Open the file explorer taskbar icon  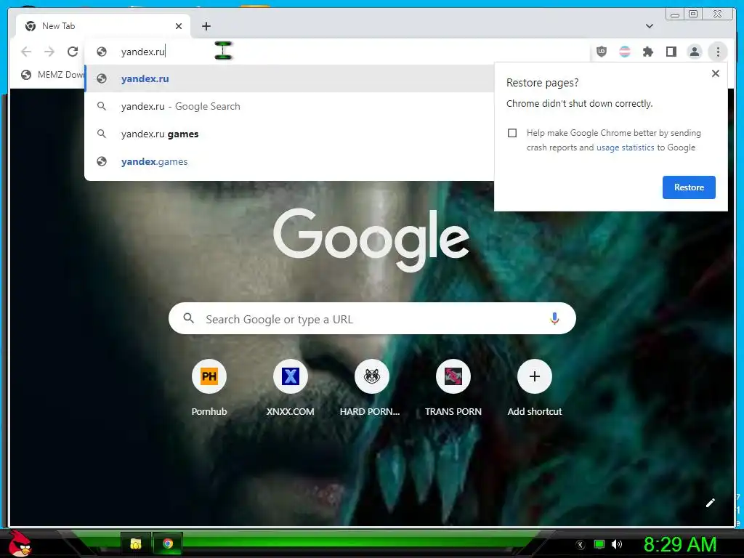coord(136,543)
